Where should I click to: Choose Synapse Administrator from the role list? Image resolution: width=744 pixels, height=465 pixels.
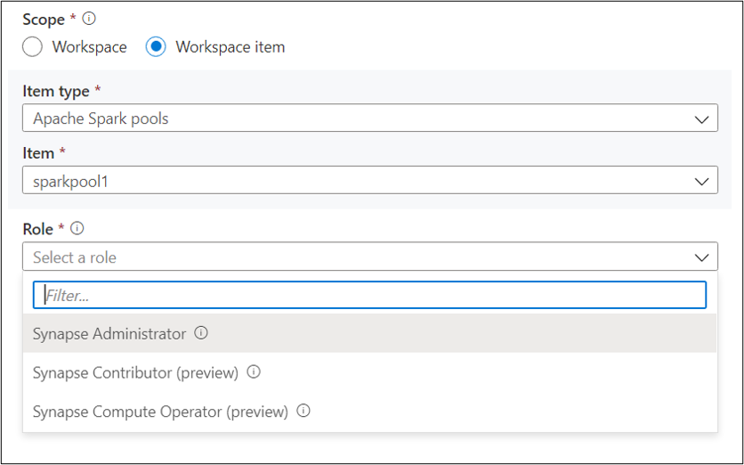pyautogui.click(x=109, y=334)
